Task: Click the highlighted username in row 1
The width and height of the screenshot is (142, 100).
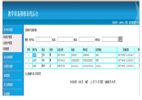Action: (x=35, y=55)
